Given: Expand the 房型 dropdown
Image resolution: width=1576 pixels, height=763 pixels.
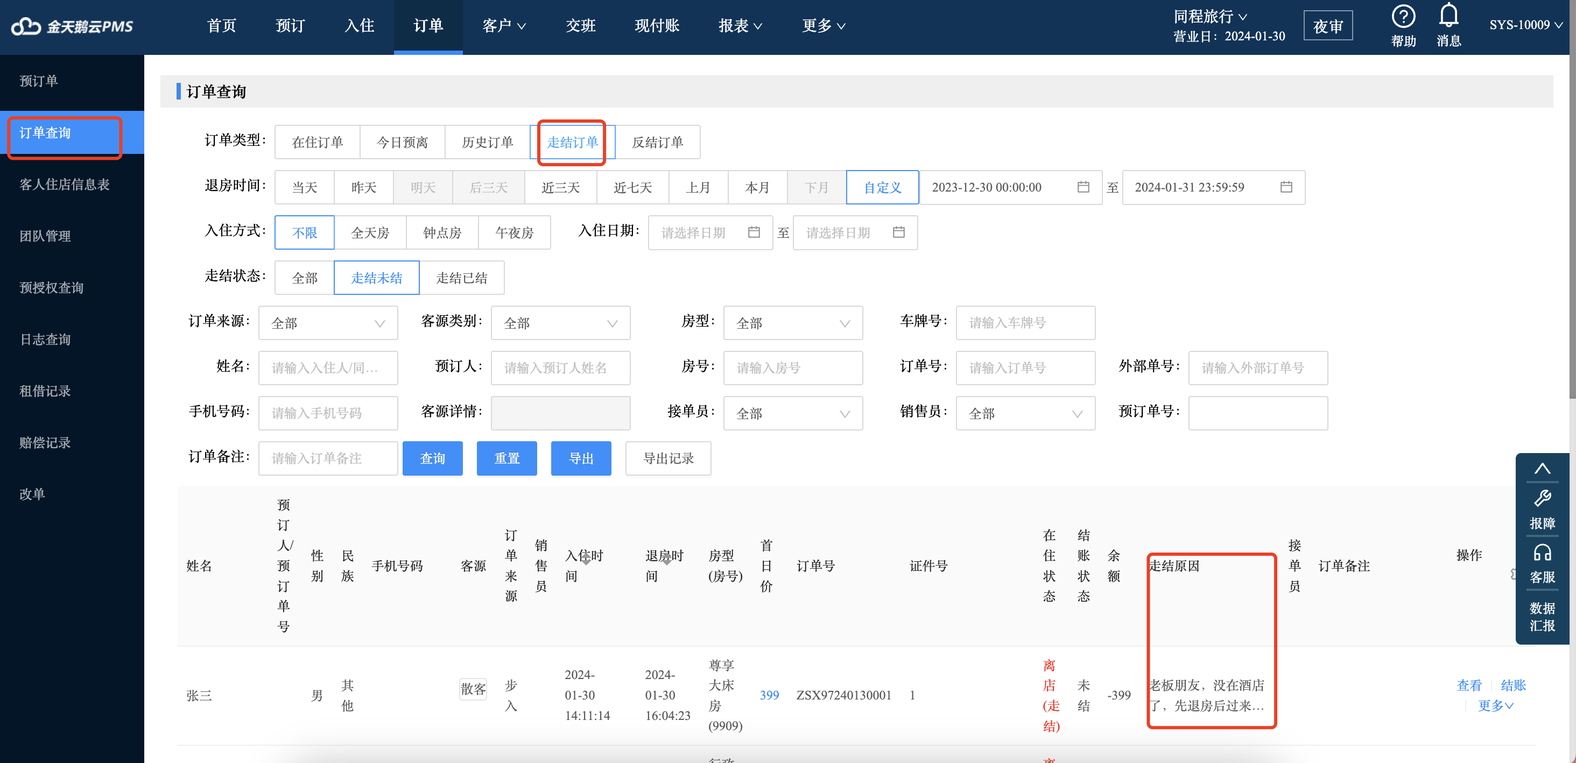Looking at the screenshot, I should coord(793,323).
